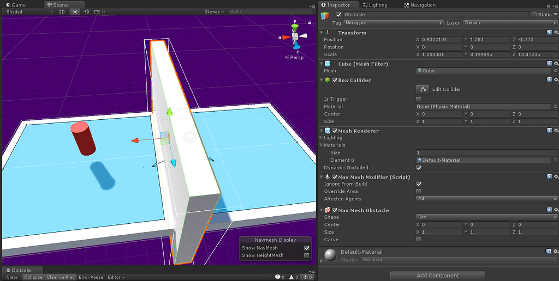
Task: Open the Tag dropdown showing Untagged
Action: click(x=393, y=23)
